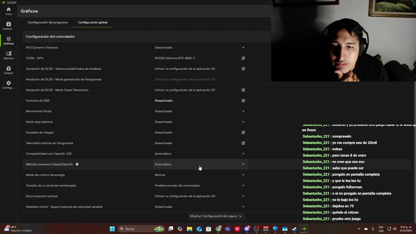The height and width of the screenshot is (234, 416).
Task: Click the Movimiento fluido label
Action: tap(39, 111)
